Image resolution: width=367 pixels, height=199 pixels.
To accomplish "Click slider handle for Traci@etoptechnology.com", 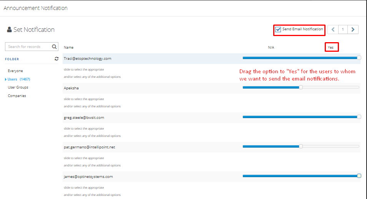I will (359, 58).
